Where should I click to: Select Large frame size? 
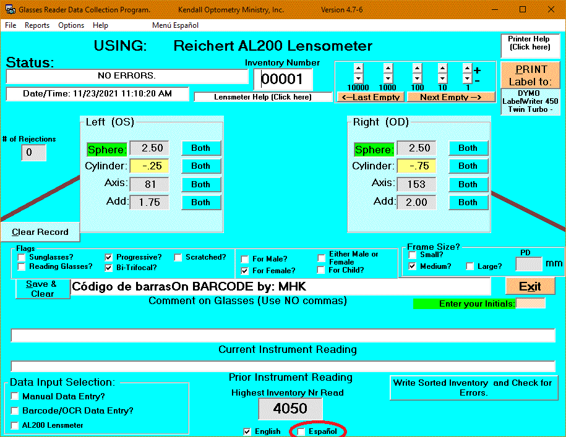coord(470,266)
